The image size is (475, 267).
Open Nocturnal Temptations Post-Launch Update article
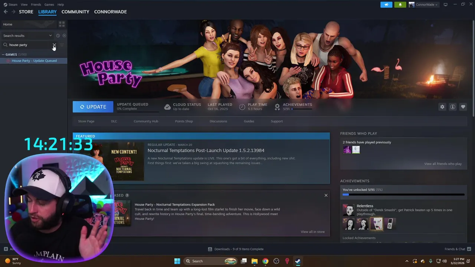tap(206, 151)
